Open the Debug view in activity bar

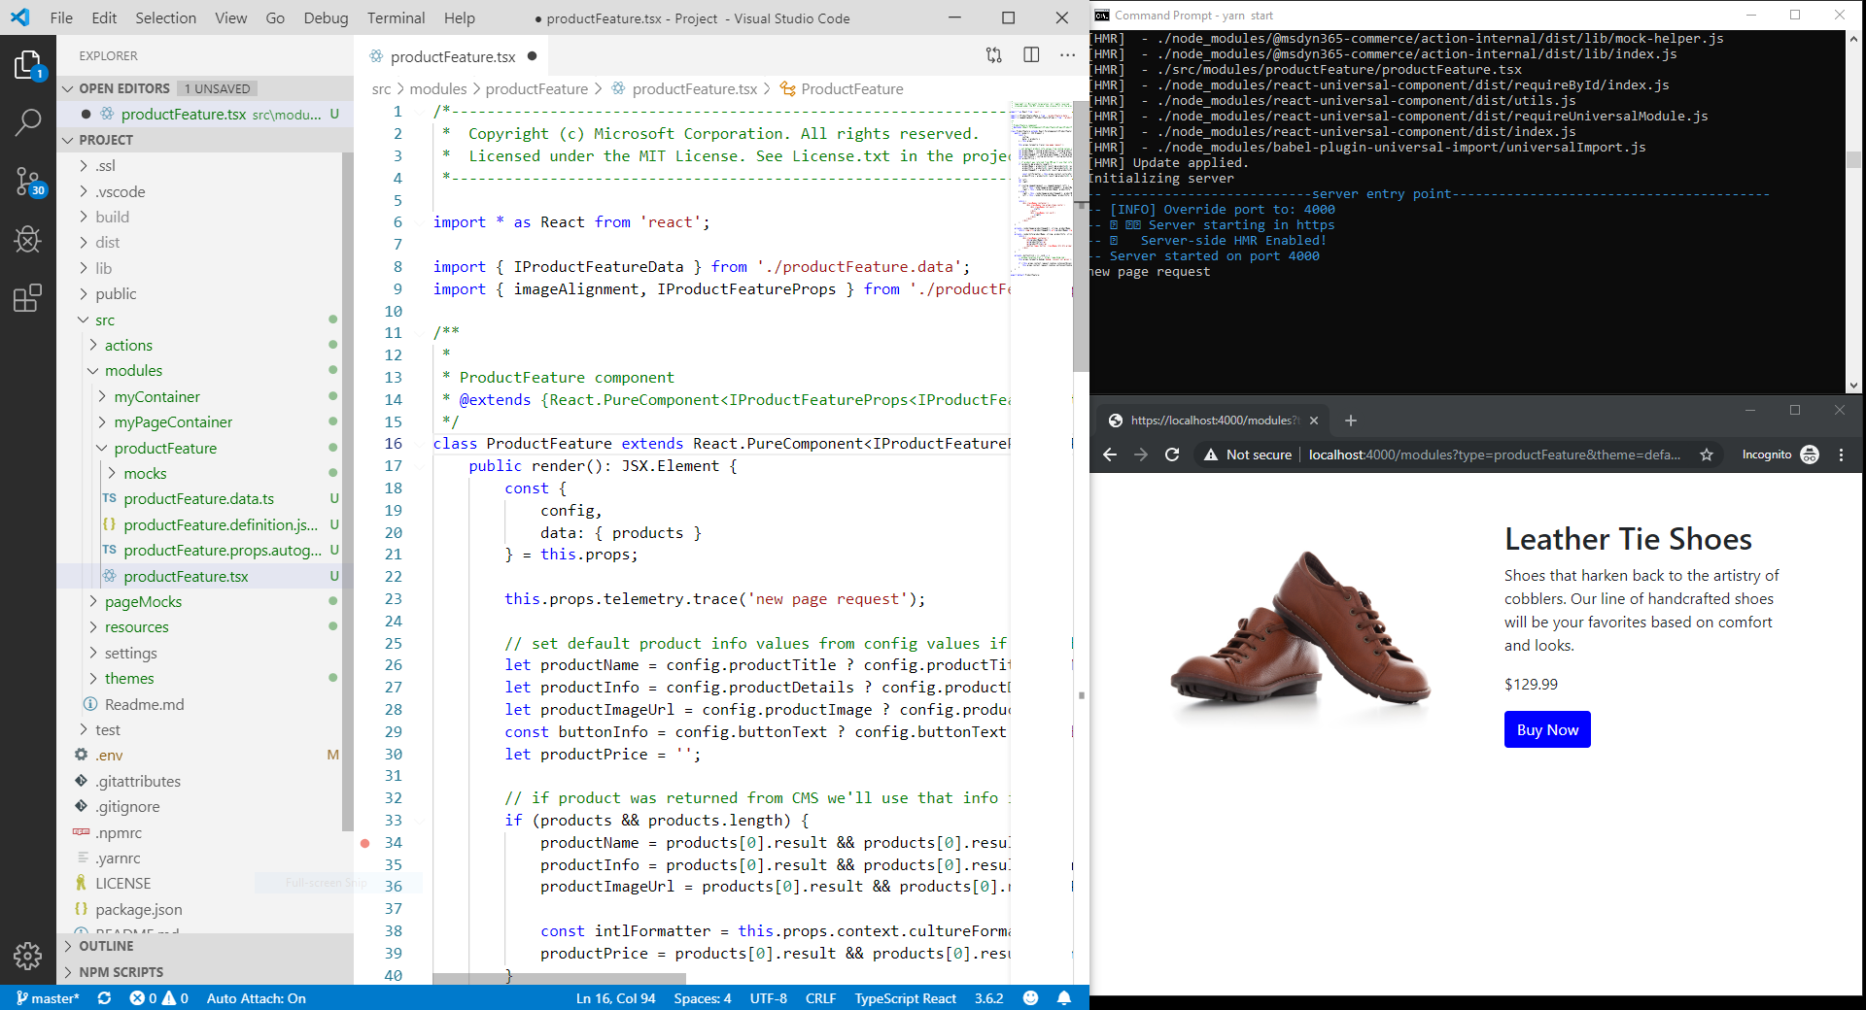pyautogui.click(x=27, y=239)
